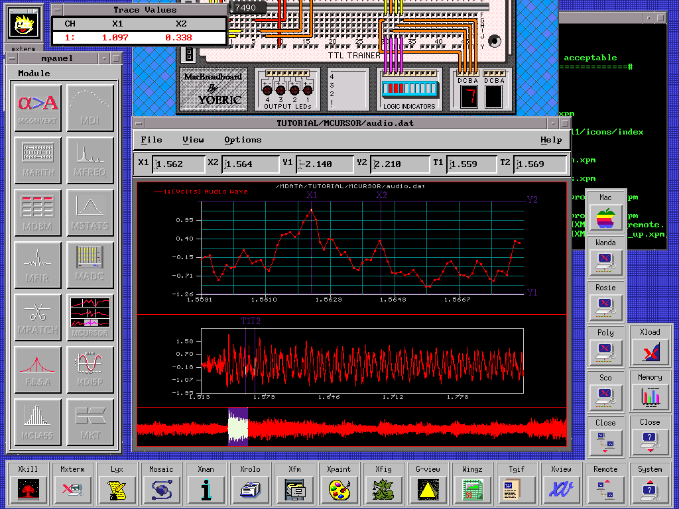Expand the Options menu
Image resolution: width=679 pixels, height=509 pixels.
point(243,140)
